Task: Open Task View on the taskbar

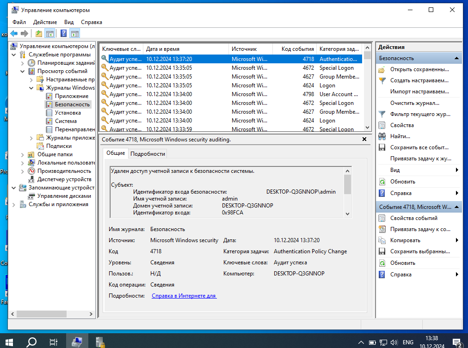Action: [54, 342]
